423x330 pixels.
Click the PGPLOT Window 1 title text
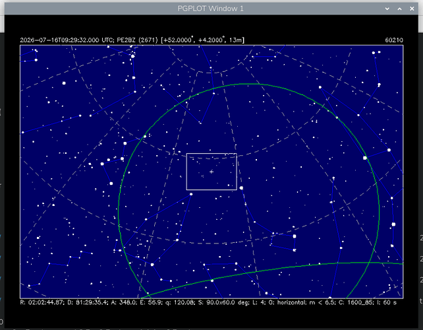(210, 9)
